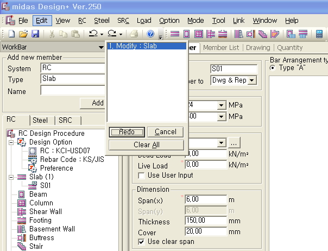328x251 pixels.
Task: Click the Thickness input field
Action: [x=206, y=221]
